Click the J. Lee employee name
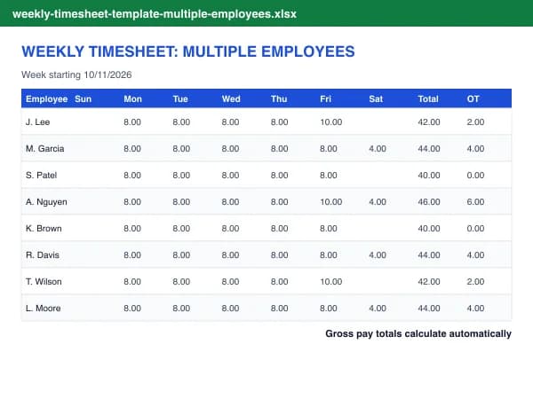 click(37, 121)
